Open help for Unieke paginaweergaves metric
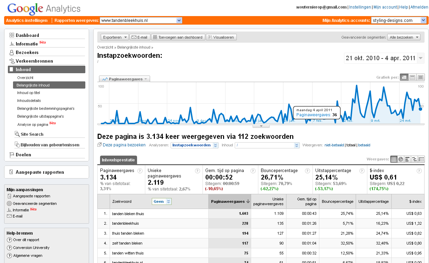The height and width of the screenshot is (263, 429). point(197,171)
